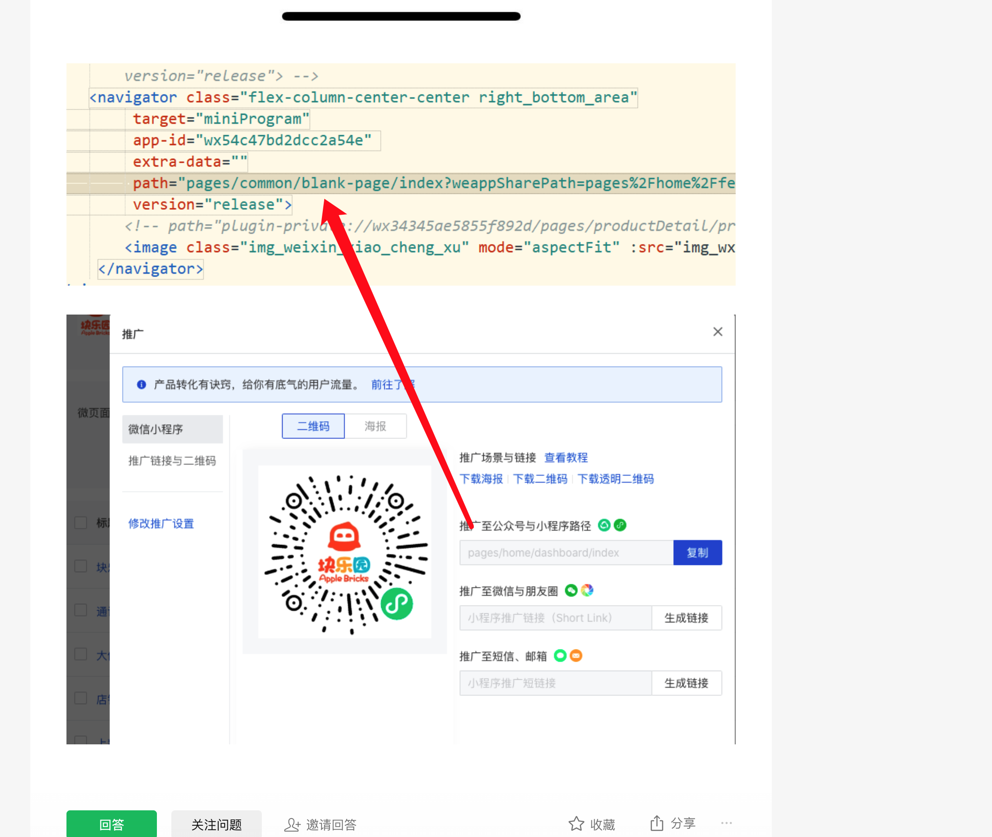Close the 推广 dialog with X
Viewport: 992px width, 837px height.
tap(717, 332)
